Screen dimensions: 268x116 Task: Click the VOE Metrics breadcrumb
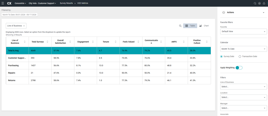click(83, 3)
